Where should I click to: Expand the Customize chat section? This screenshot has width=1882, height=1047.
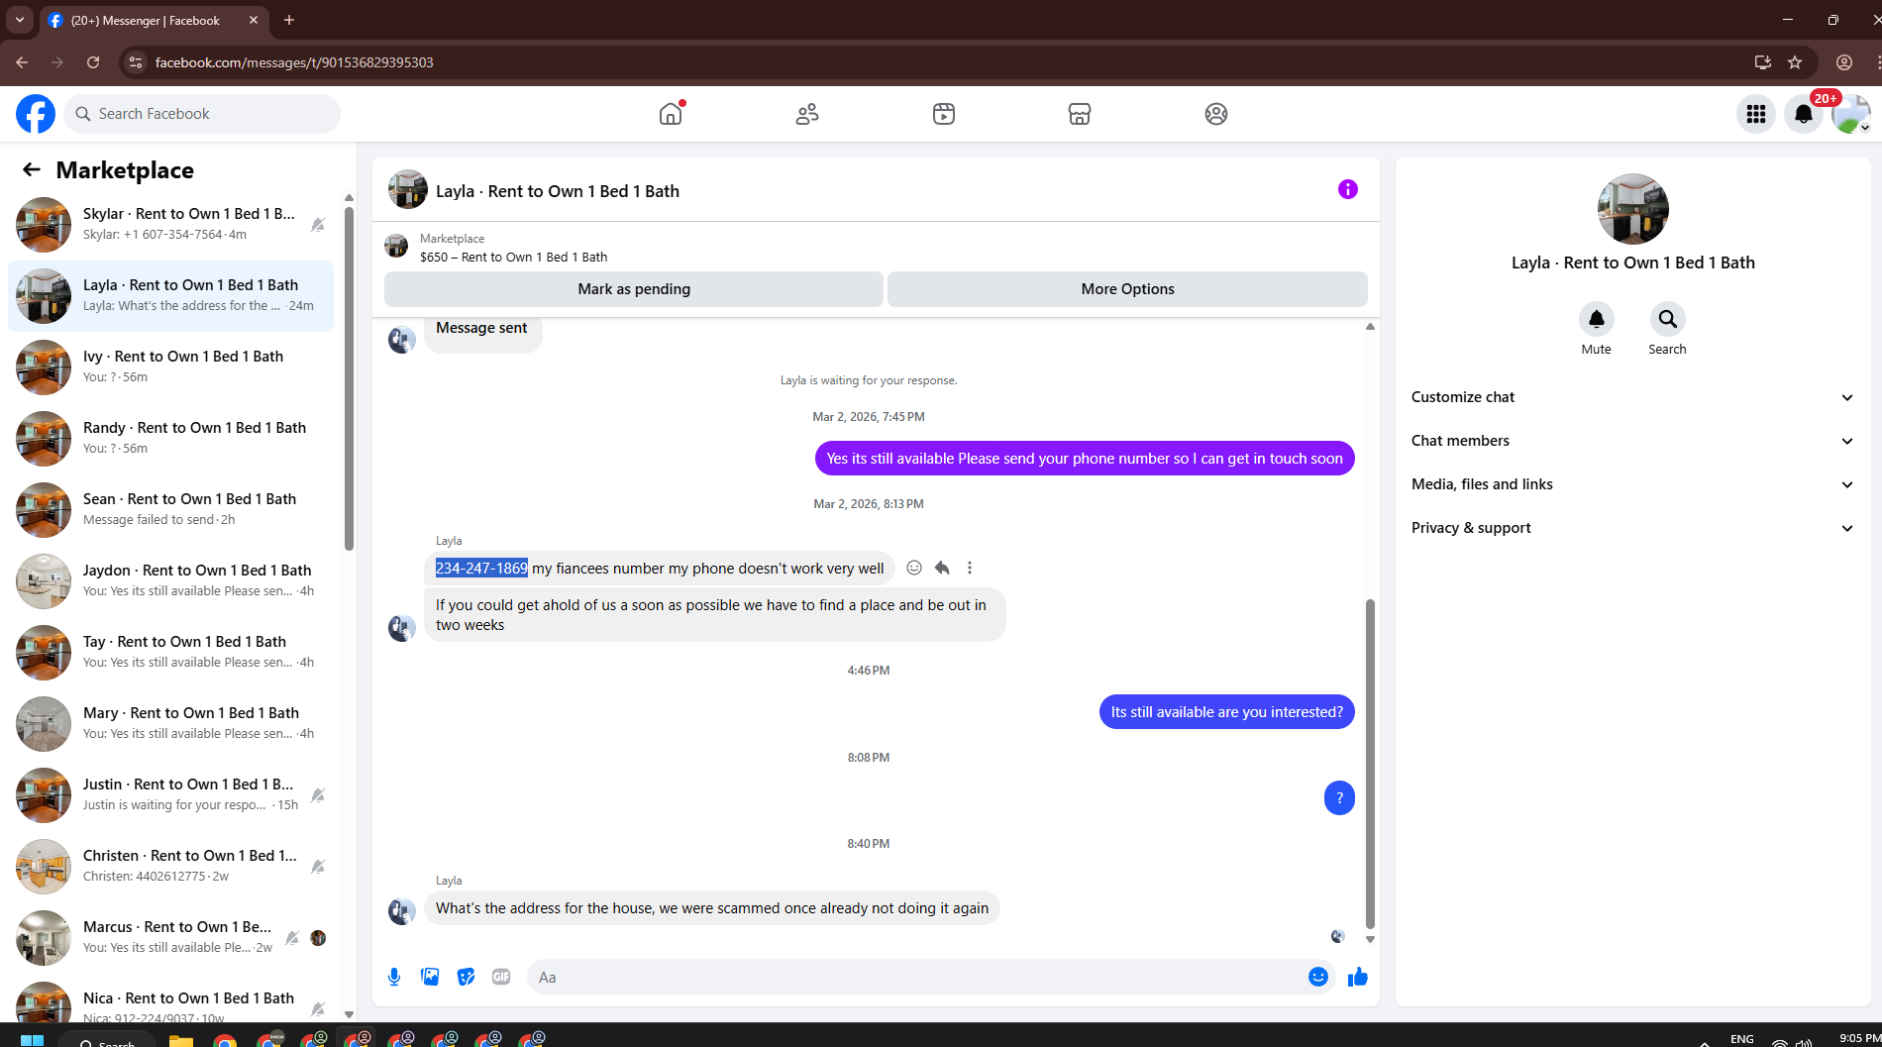1632,397
